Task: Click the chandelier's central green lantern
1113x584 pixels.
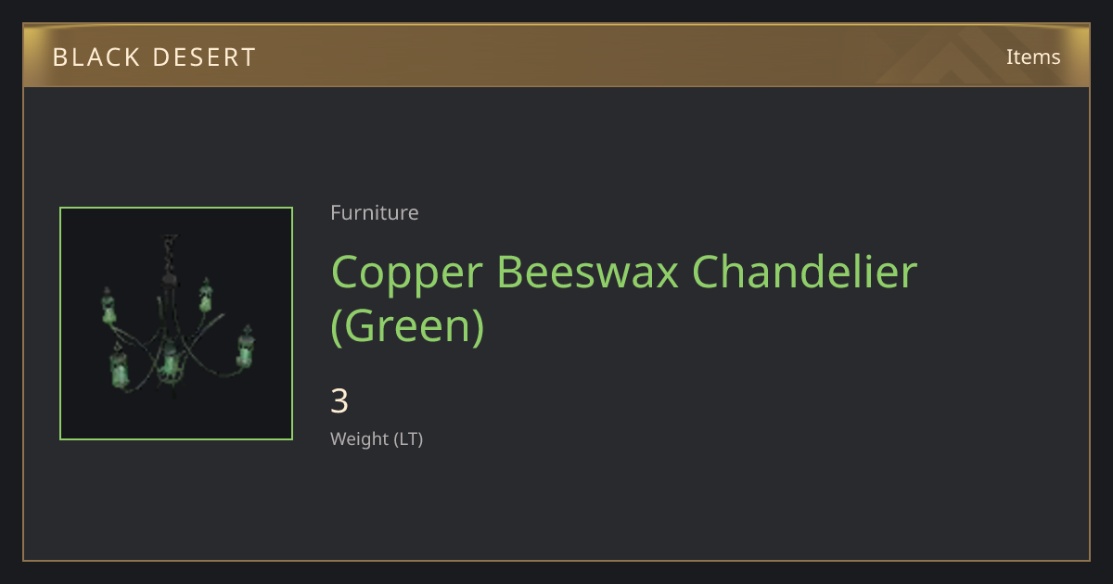Action: coord(169,360)
